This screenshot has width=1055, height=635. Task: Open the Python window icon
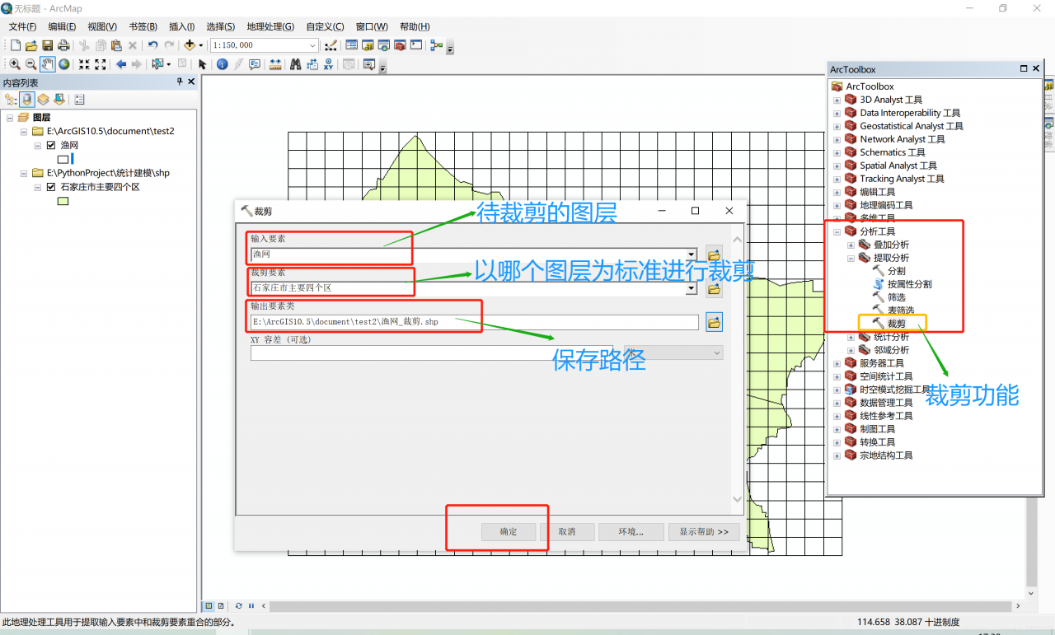pyautogui.click(x=415, y=45)
